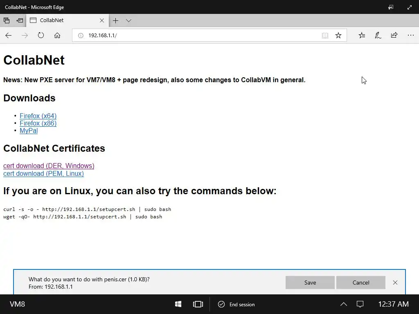This screenshot has width=419, height=314.
Task: Add notes with the pen icon
Action: pyautogui.click(x=378, y=35)
